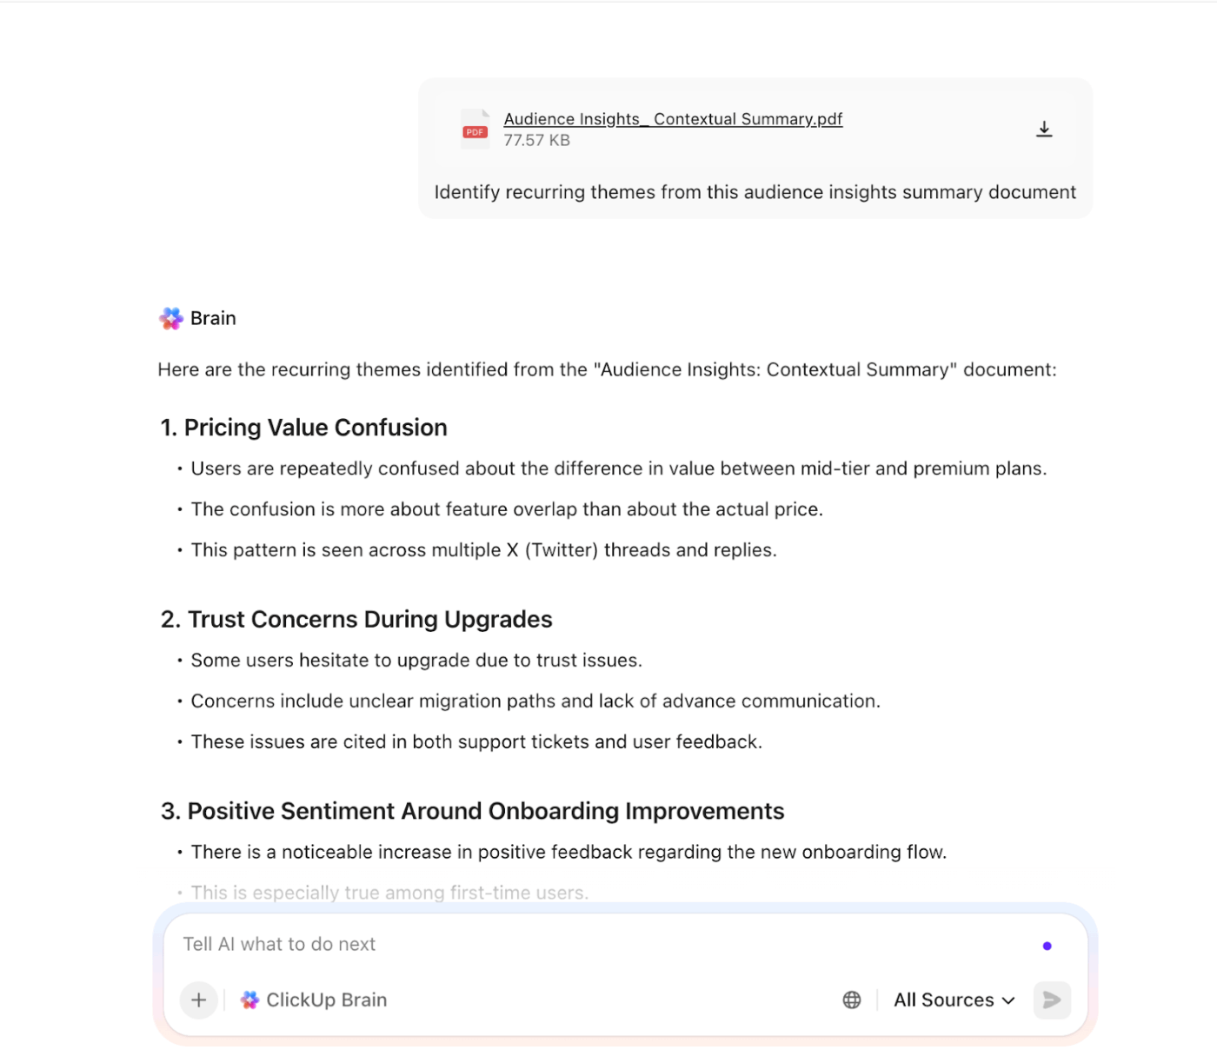Click the Brain name label in the response
Screen dimensions: 1217x1063
(213, 318)
